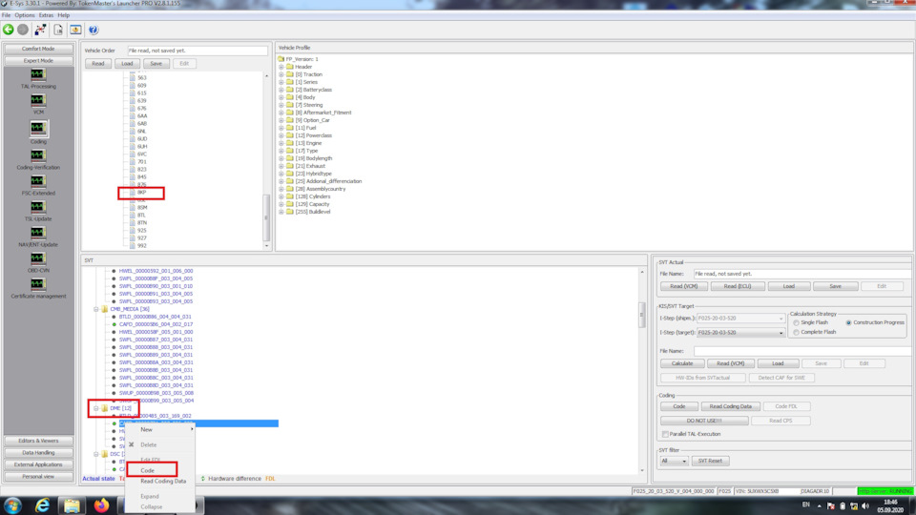Expand the [11] Fuel node
This screenshot has width=916, height=515.
281,128
